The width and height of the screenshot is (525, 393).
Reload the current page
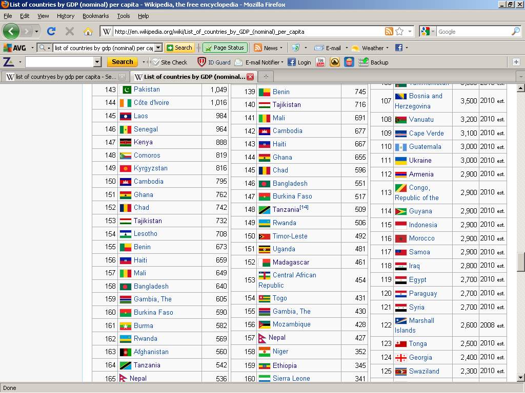click(x=51, y=31)
